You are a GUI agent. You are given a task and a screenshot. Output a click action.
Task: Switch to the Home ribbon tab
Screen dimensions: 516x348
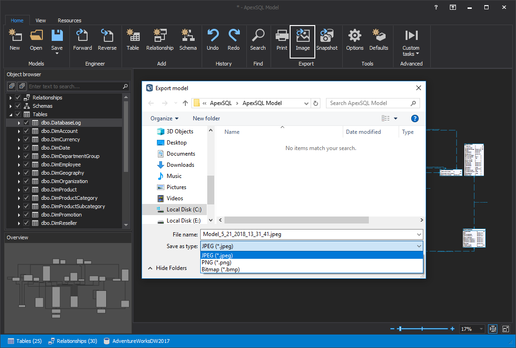click(17, 20)
